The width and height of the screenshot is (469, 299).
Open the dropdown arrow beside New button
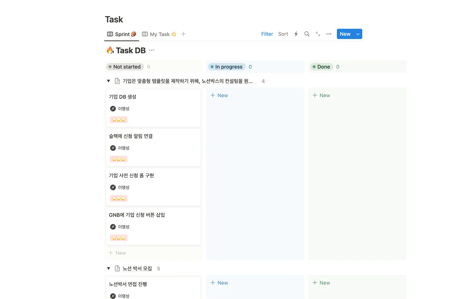[358, 34]
